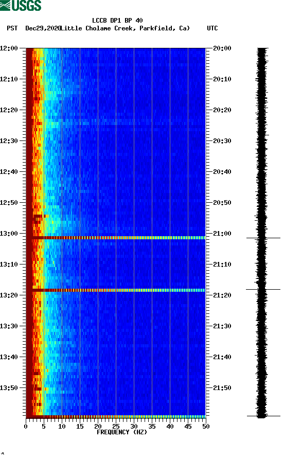Click the black seismogram waveform trace

coord(262,233)
